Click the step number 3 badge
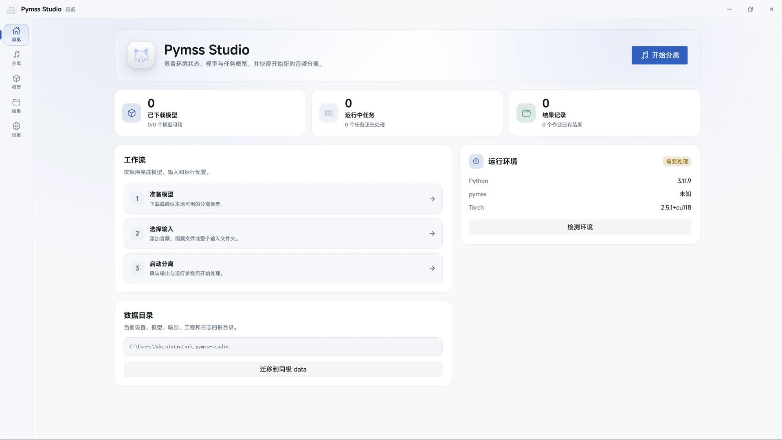This screenshot has height=440, width=782. pos(137,268)
